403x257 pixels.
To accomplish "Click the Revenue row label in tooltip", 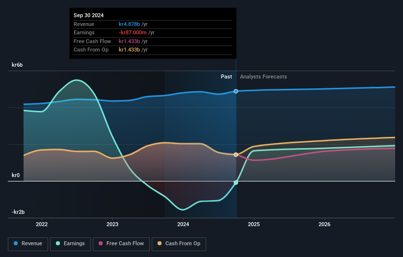I will pos(84,24).
